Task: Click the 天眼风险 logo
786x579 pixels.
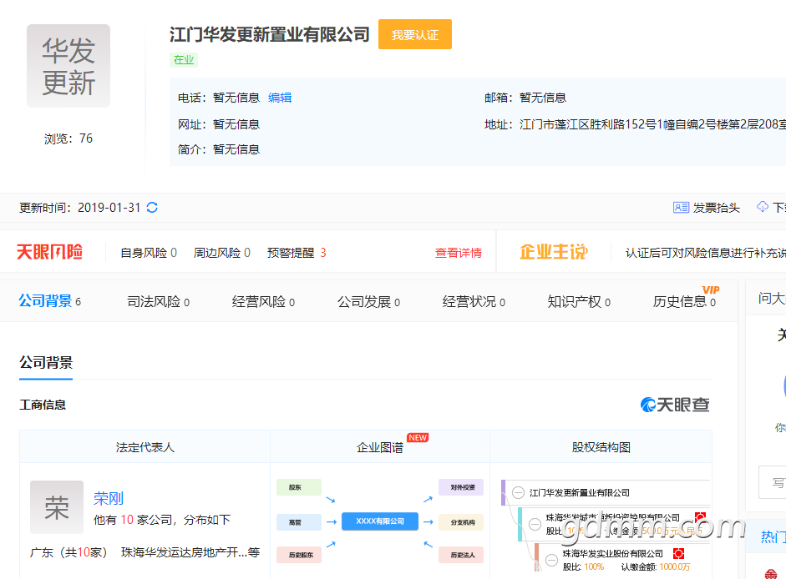Action: (x=49, y=252)
